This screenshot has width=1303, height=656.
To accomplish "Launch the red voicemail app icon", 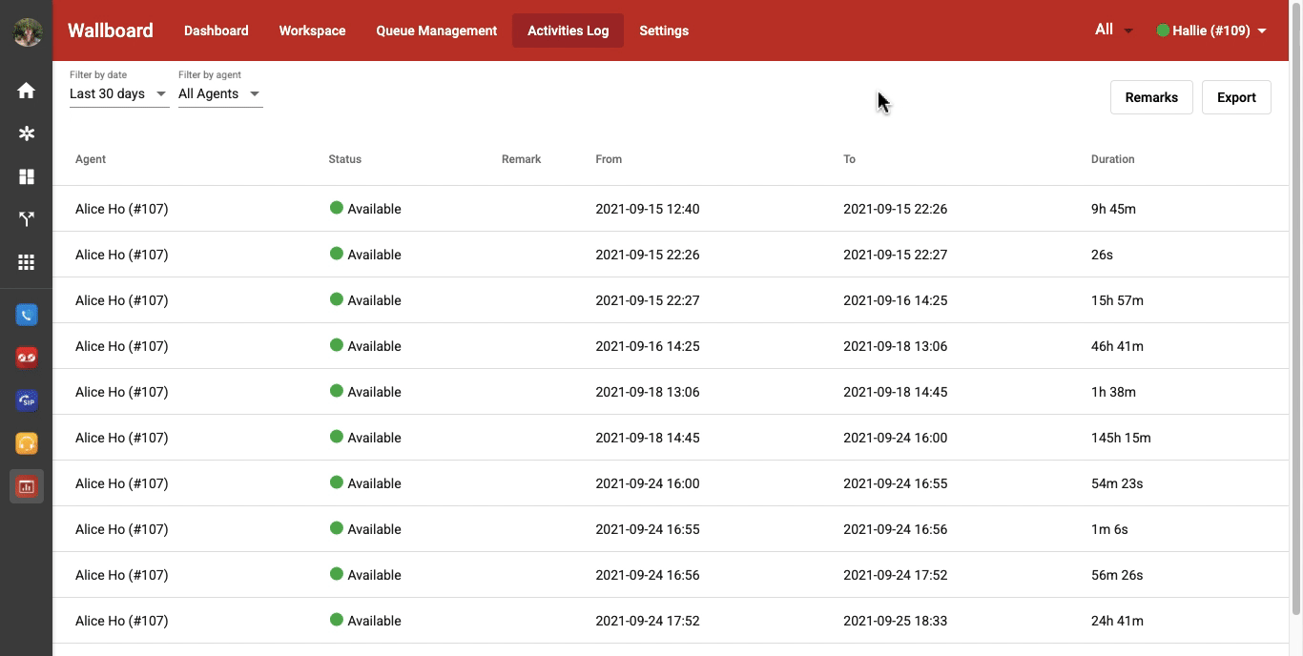I will 26,357.
